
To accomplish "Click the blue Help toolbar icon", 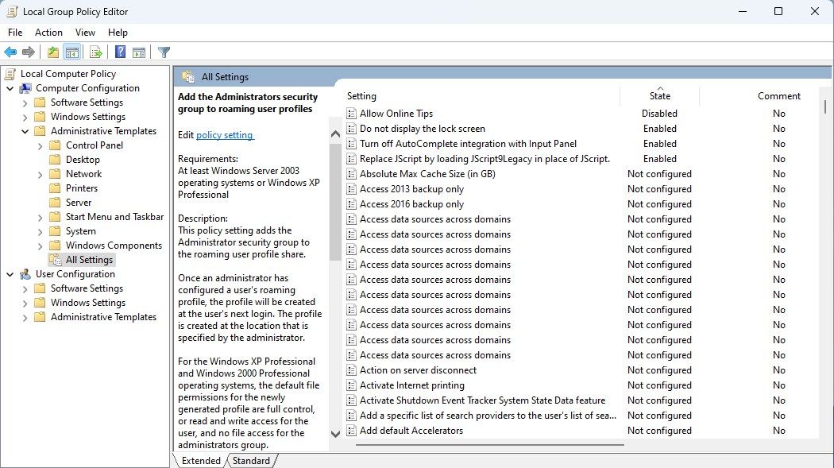I will click(120, 52).
